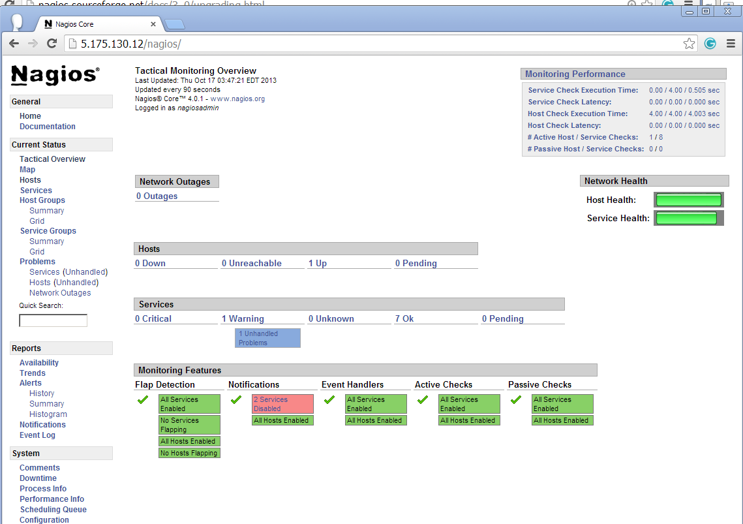Open Availability report
The height and width of the screenshot is (524, 743).
[39, 363]
